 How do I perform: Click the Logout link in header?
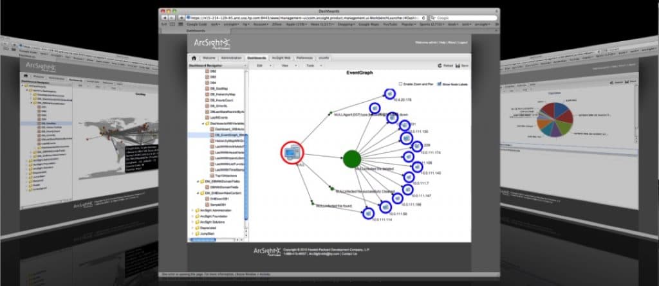click(x=462, y=42)
